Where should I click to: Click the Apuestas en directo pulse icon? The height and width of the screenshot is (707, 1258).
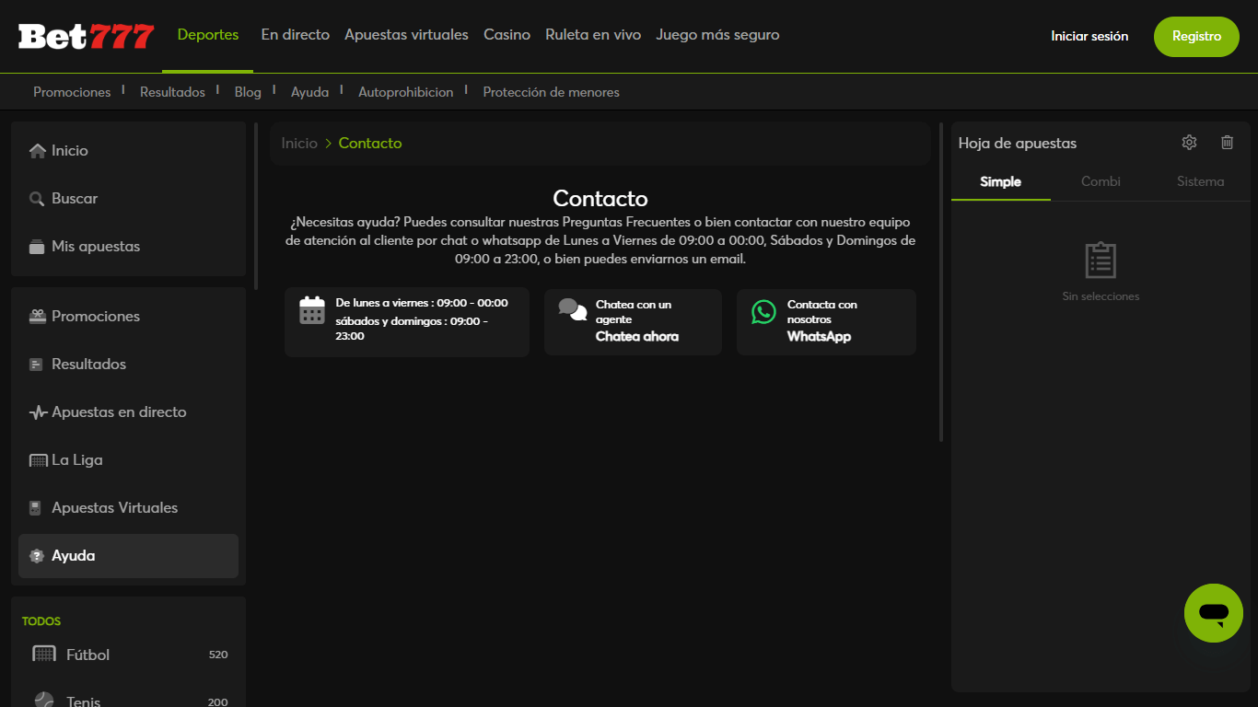point(39,412)
